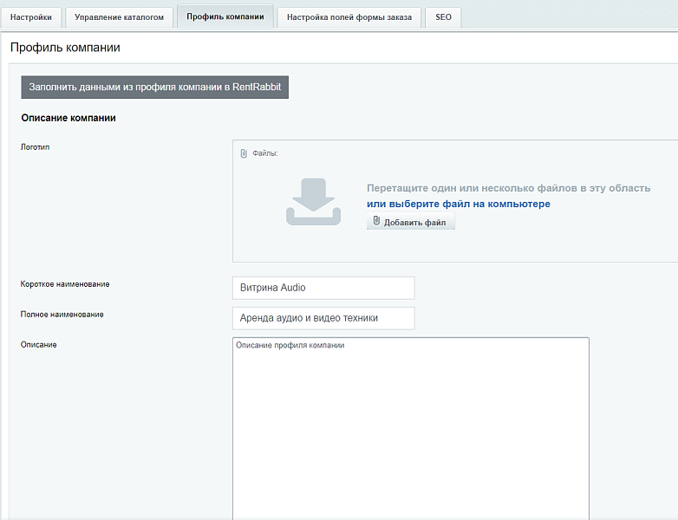The image size is (678, 520).
Task: Click the Полное наименование label
Action: pyautogui.click(x=62, y=315)
